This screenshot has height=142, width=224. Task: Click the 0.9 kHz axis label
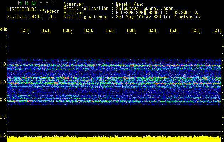click(x=3, y=82)
